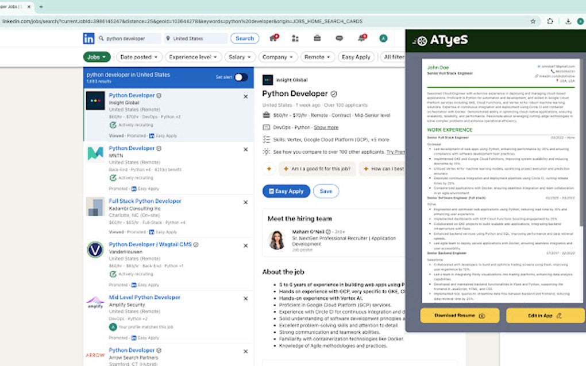Open the MNTN Python Developer job title
The height and width of the screenshot is (366, 586).
pyautogui.click(x=132, y=148)
